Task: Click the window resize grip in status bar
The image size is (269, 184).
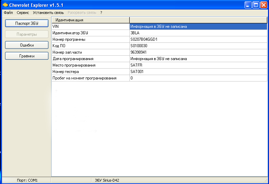Action: click(x=266, y=181)
